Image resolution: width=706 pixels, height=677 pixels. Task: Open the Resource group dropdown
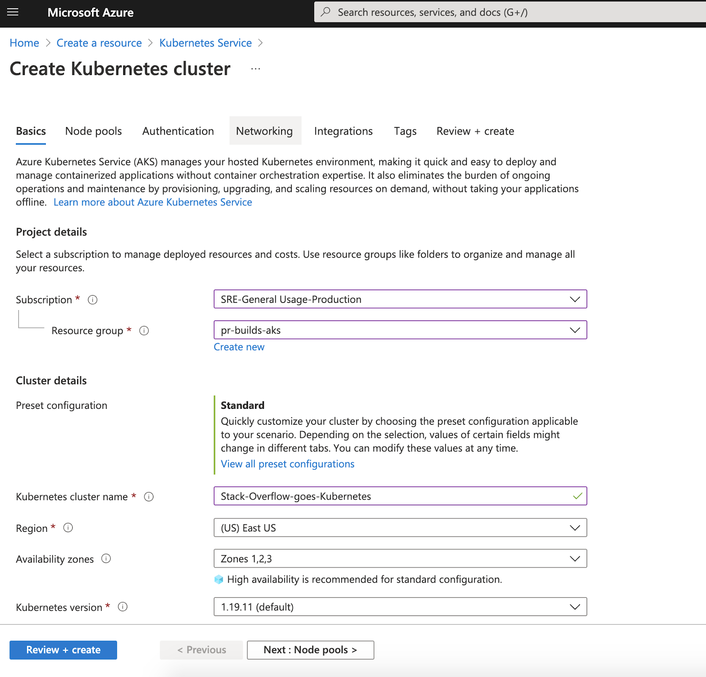[400, 330]
